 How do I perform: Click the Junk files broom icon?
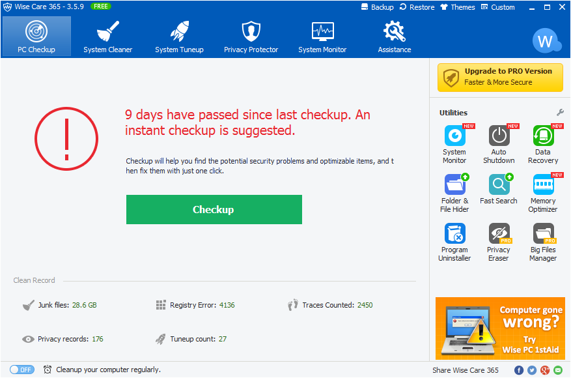[29, 305]
